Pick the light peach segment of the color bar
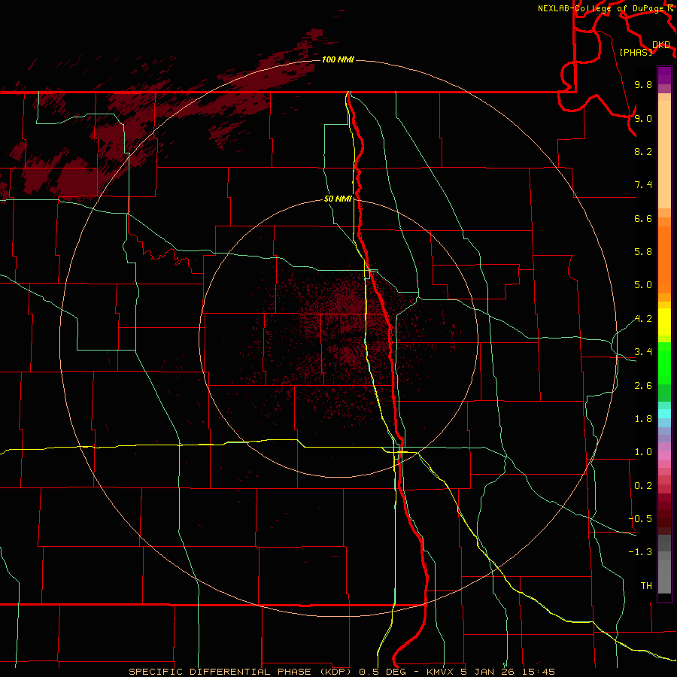The width and height of the screenshot is (677, 677). (664, 153)
